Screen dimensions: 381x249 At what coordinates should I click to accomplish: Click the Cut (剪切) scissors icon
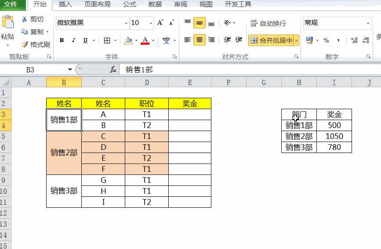24,19
